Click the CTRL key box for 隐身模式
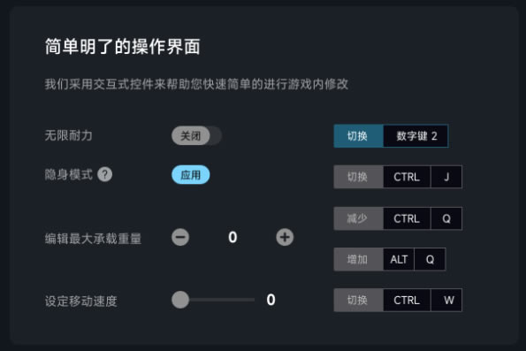The width and height of the screenshot is (526, 351). pyautogui.click(x=407, y=177)
